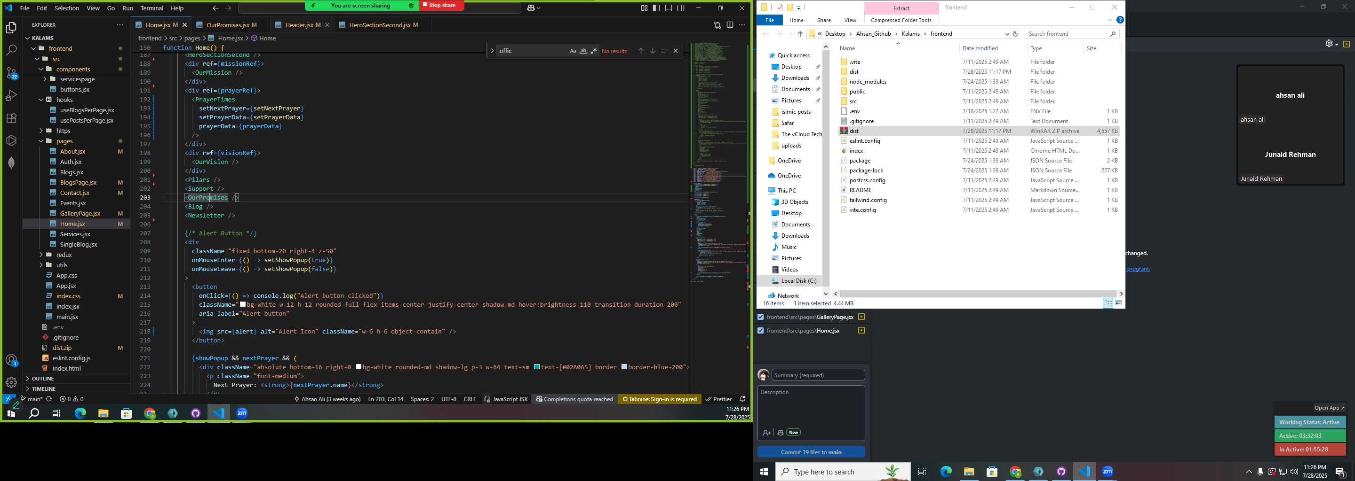Image resolution: width=1355 pixels, height=481 pixels.
Task: Expand the TIMELINE section
Action: pos(44,389)
